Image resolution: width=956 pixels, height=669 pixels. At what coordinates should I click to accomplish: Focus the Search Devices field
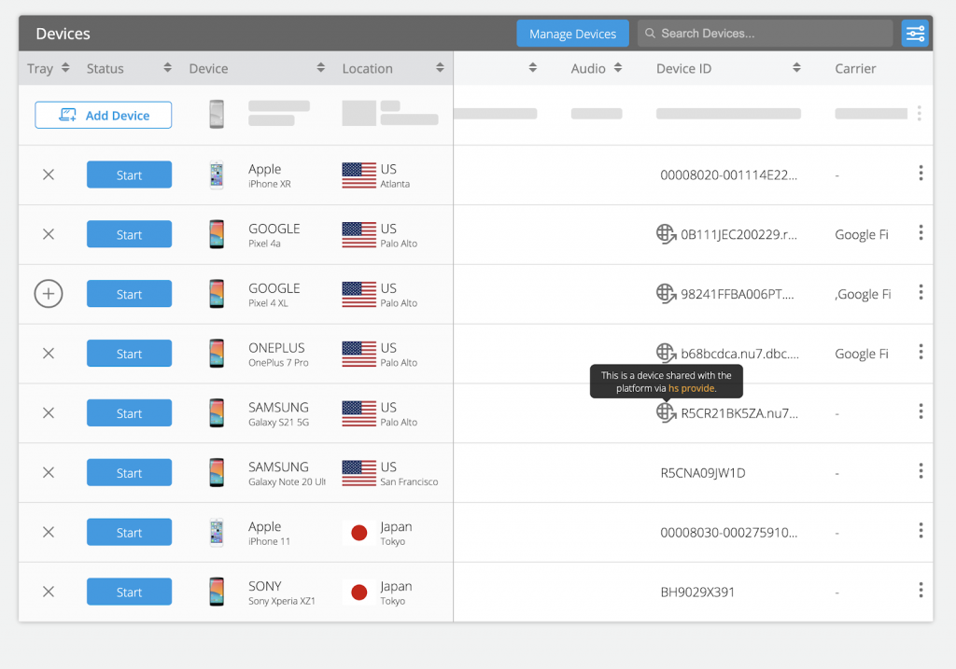(766, 34)
